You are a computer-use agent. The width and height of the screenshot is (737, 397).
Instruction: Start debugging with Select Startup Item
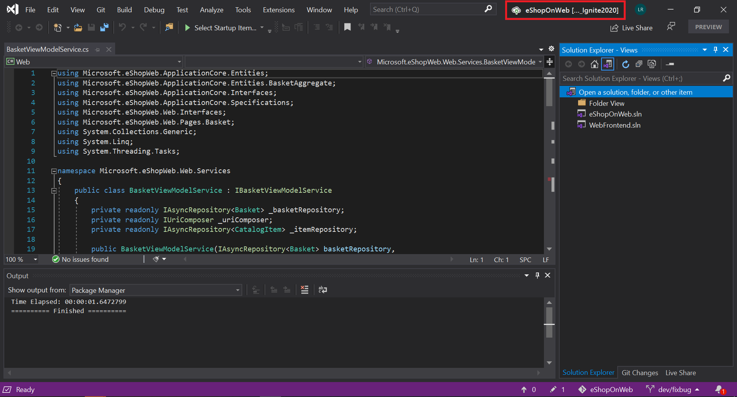click(x=187, y=27)
